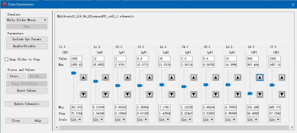297x133 pixels.
Task: Close the Tune Parameters window with X
Action: coord(293,4)
